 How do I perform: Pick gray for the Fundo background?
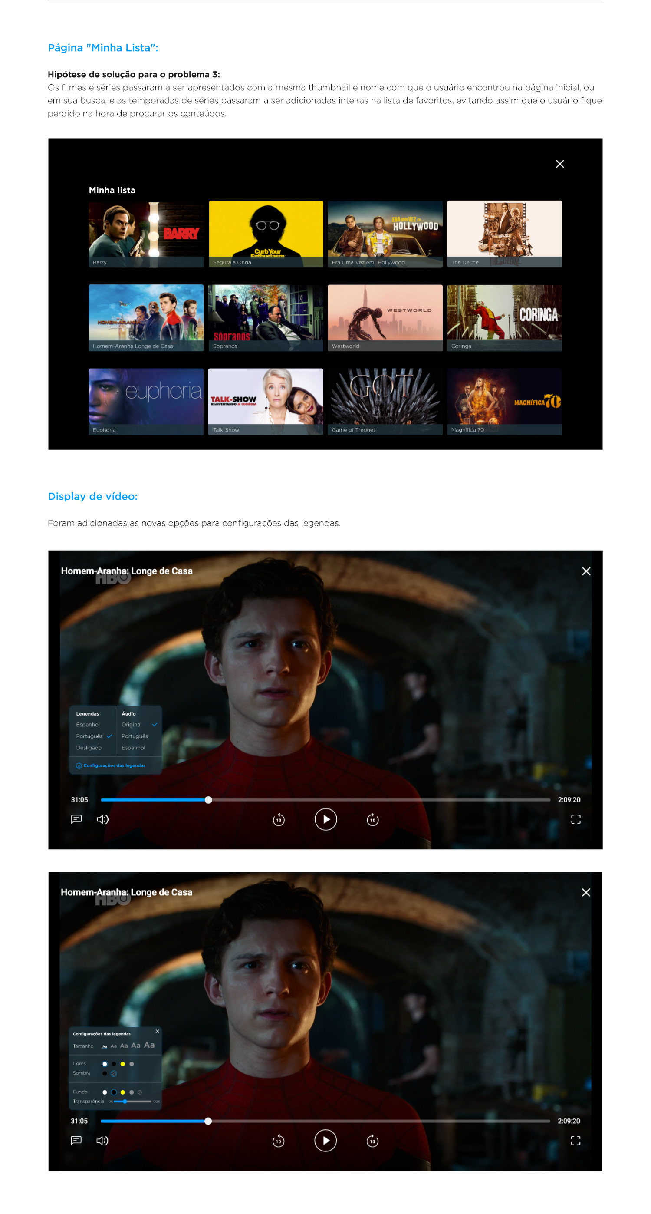click(x=132, y=1092)
